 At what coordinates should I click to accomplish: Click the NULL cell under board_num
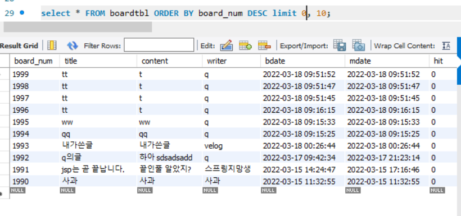(x=17, y=190)
